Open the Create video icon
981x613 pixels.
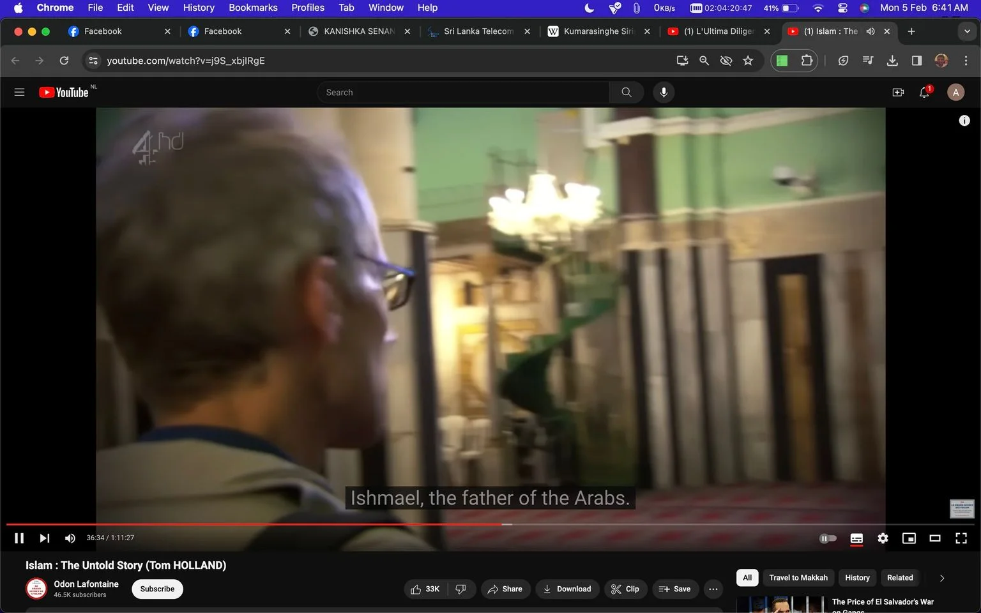coord(898,93)
